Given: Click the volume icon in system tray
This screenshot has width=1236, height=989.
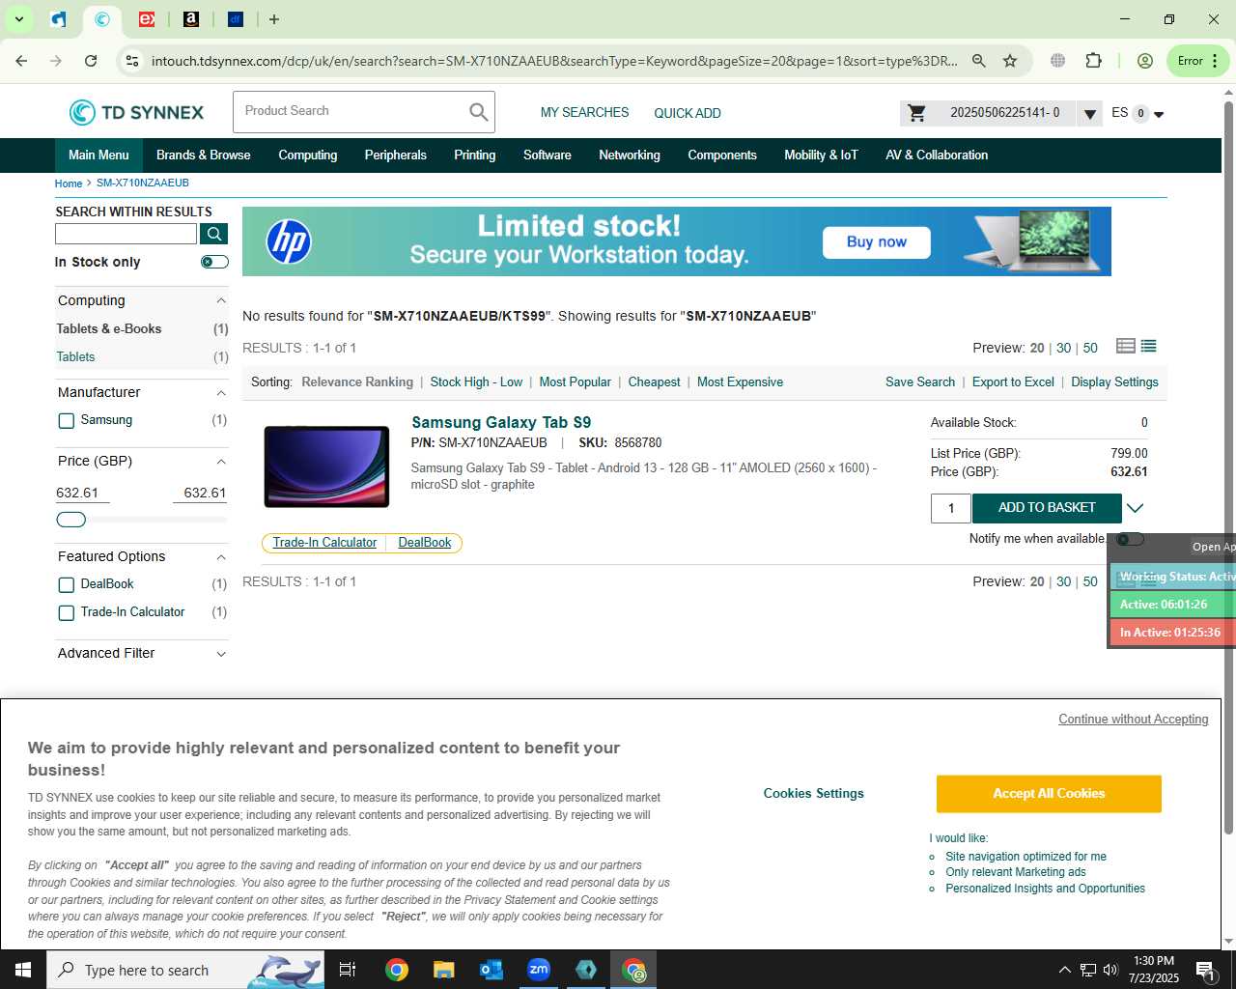Looking at the screenshot, I should tap(1110, 970).
